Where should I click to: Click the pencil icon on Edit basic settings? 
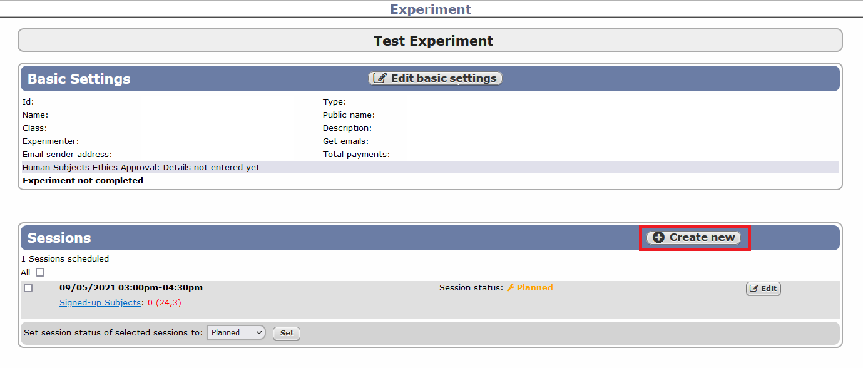(x=381, y=78)
